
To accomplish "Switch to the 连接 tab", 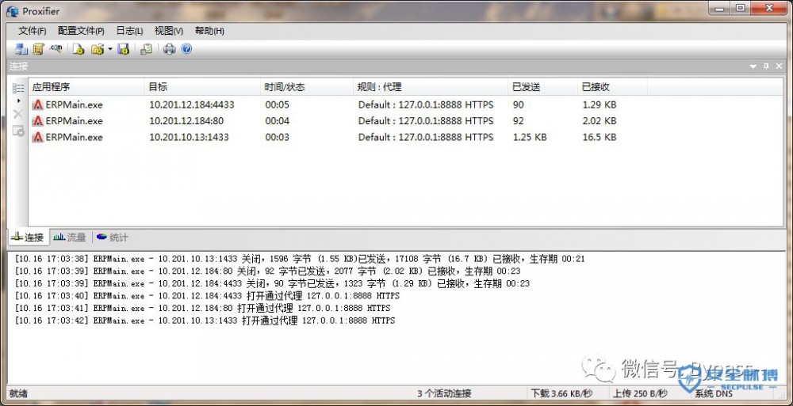I will [29, 237].
